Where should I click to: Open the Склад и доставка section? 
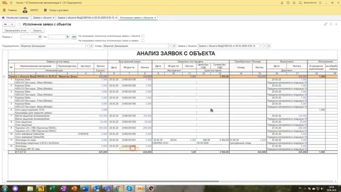[56, 10]
